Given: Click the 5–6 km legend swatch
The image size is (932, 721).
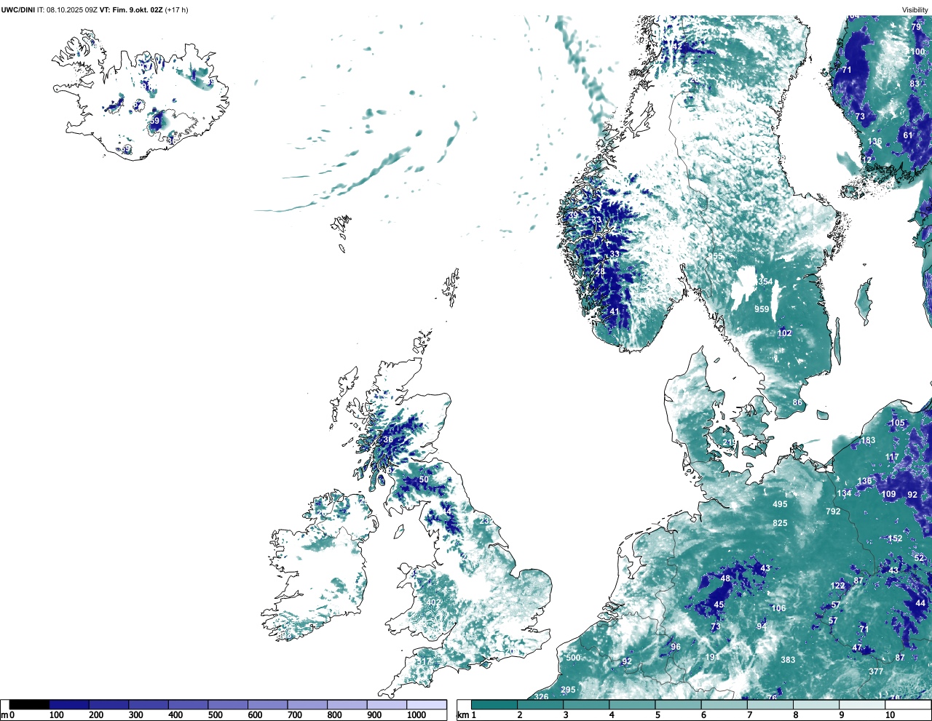Looking at the screenshot, I should [678, 704].
